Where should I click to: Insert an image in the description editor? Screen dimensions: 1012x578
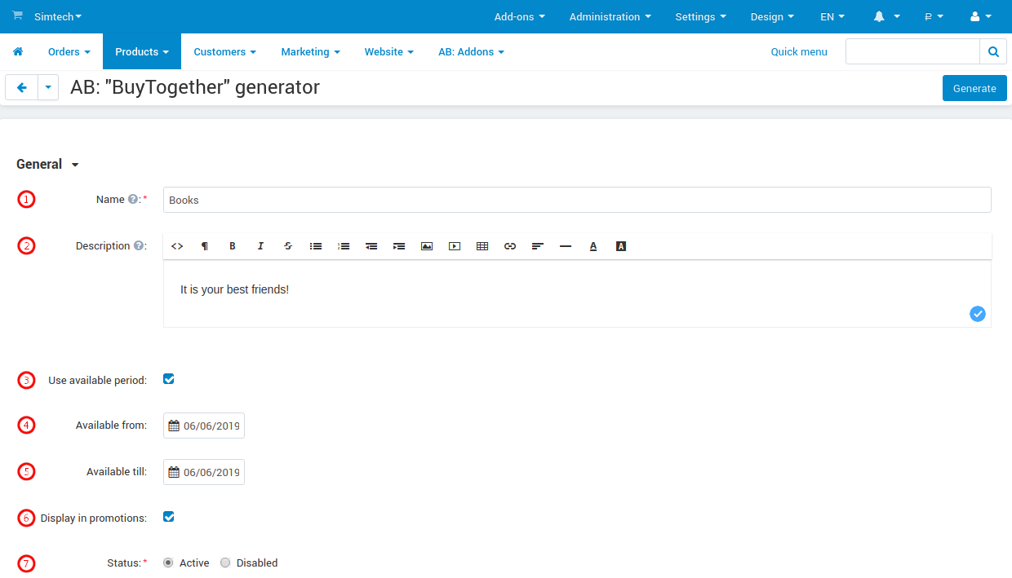click(427, 245)
